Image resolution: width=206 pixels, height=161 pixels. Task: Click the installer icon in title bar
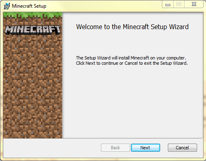click(6, 6)
